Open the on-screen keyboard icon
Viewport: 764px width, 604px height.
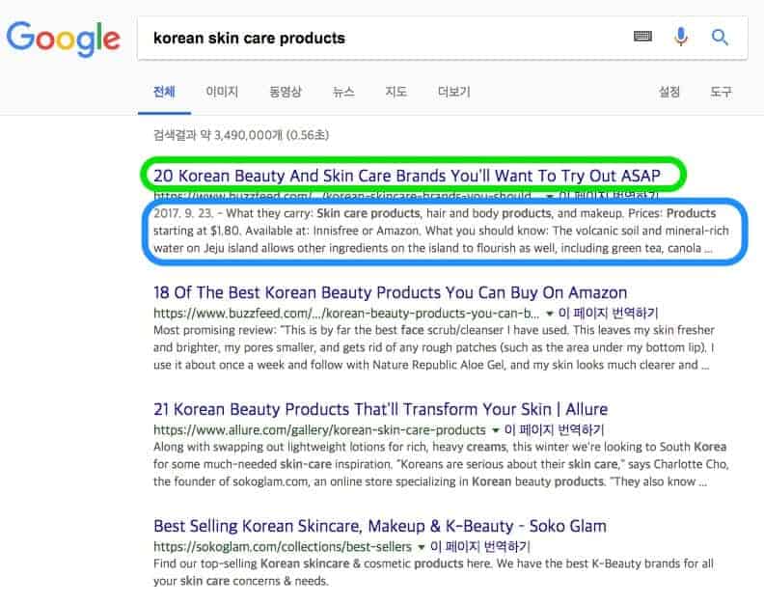pos(642,36)
